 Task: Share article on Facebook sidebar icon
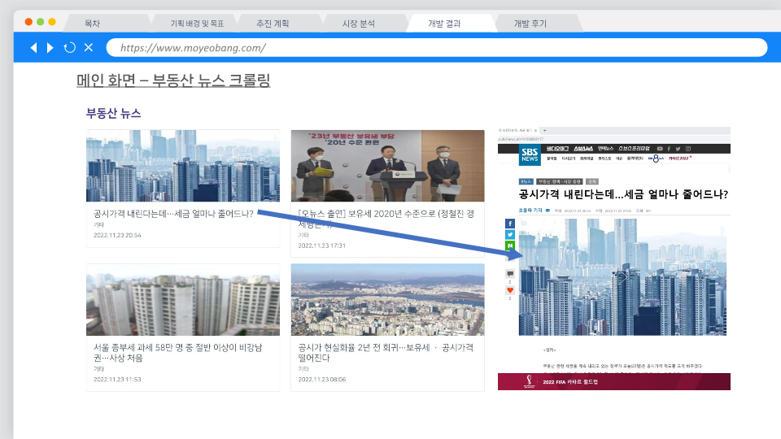coord(510,224)
